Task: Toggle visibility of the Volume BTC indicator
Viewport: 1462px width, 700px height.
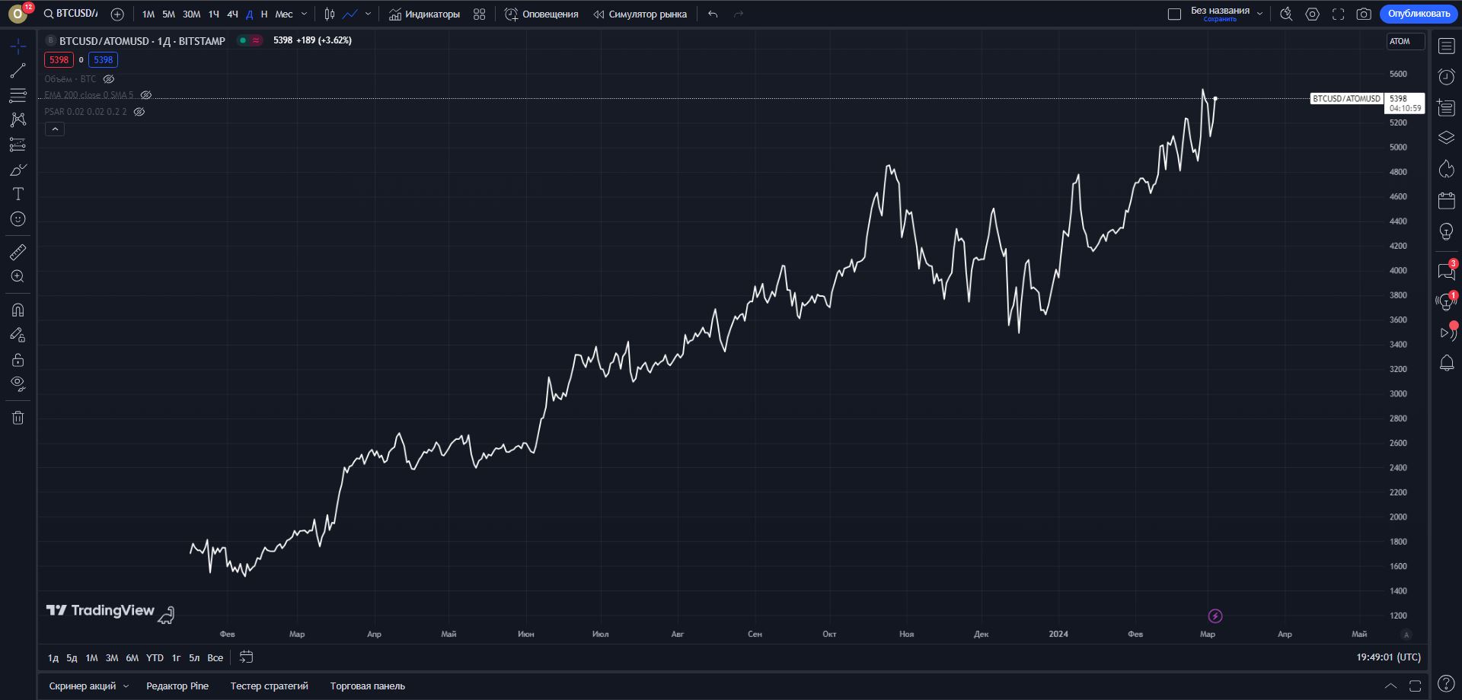Action: coord(109,79)
